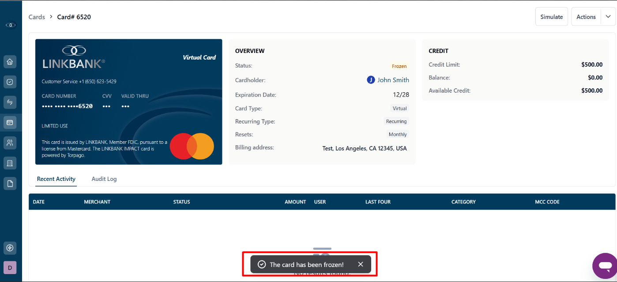Click the MERCHANT column header
The image size is (617, 282).
click(x=97, y=202)
